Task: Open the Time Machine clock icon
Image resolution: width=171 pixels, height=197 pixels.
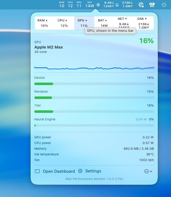Action: pyautogui.click(x=164, y=5)
